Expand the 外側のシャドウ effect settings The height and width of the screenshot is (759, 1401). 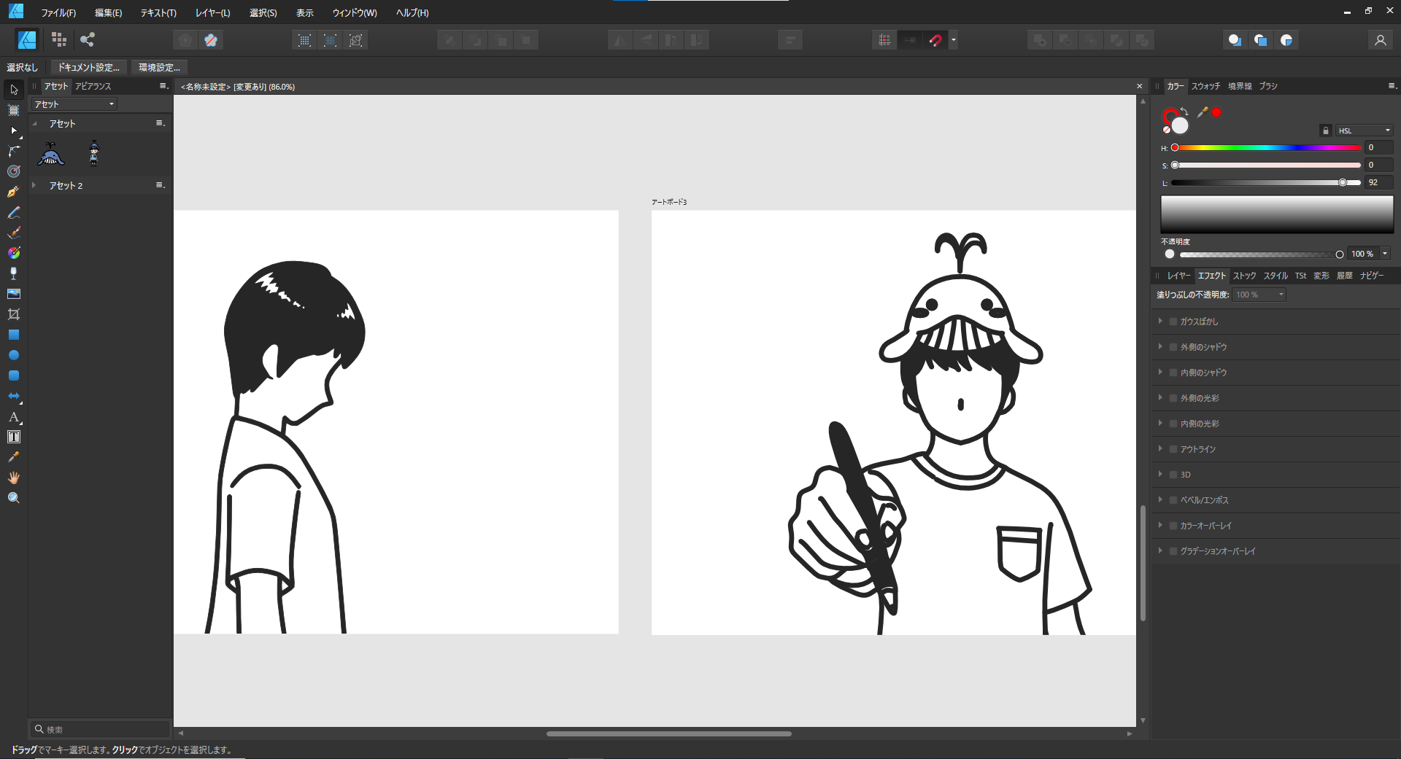[1160, 346]
